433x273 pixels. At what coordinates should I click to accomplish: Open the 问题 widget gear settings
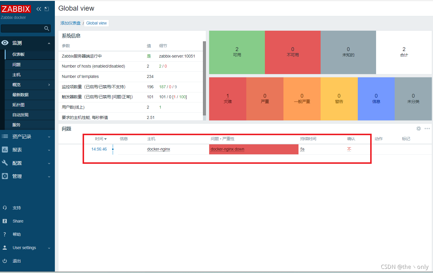(x=419, y=128)
